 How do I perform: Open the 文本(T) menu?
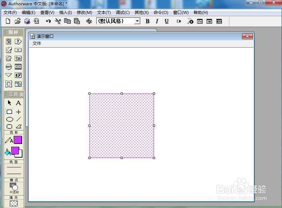point(104,13)
